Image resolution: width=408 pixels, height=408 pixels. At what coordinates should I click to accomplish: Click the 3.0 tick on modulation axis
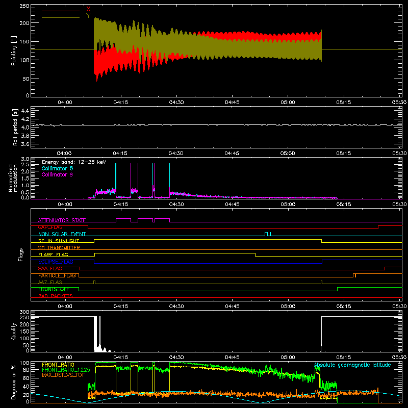coord(25,159)
